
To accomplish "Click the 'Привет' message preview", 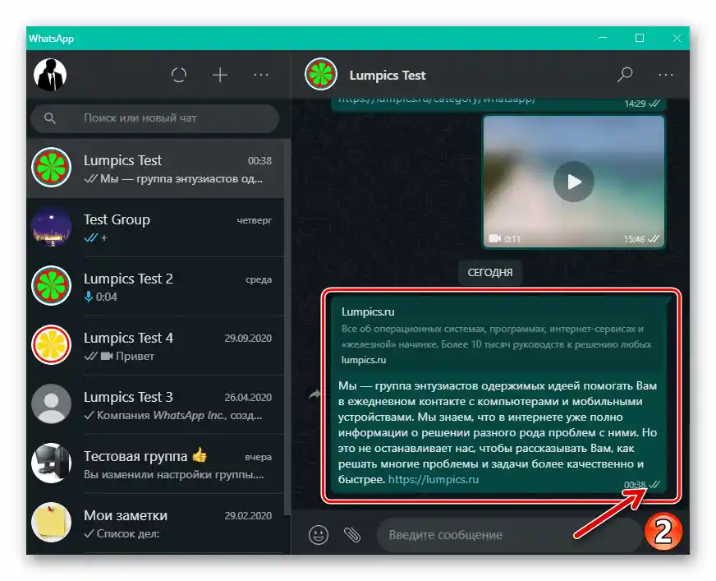I will coord(135,356).
